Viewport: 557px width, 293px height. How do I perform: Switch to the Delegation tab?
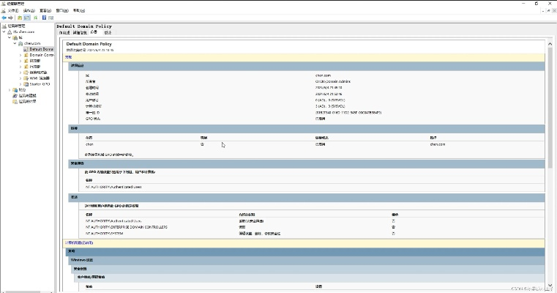(x=108, y=33)
